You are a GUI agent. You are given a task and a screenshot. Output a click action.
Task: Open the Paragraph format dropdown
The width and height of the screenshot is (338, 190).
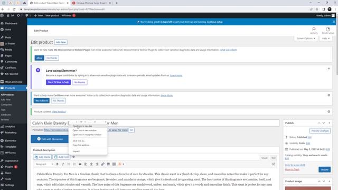[44, 164]
